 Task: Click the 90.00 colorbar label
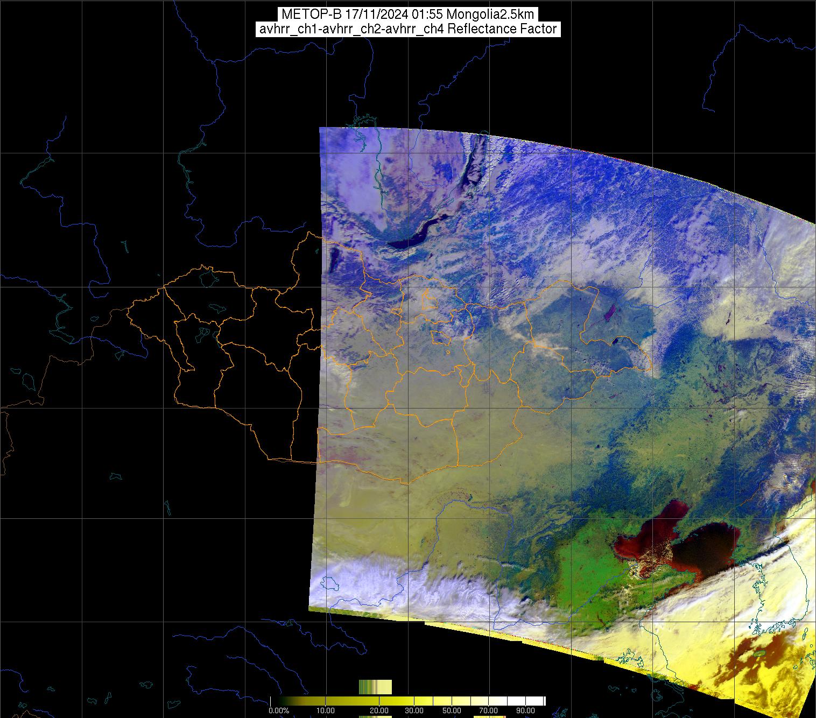525,710
